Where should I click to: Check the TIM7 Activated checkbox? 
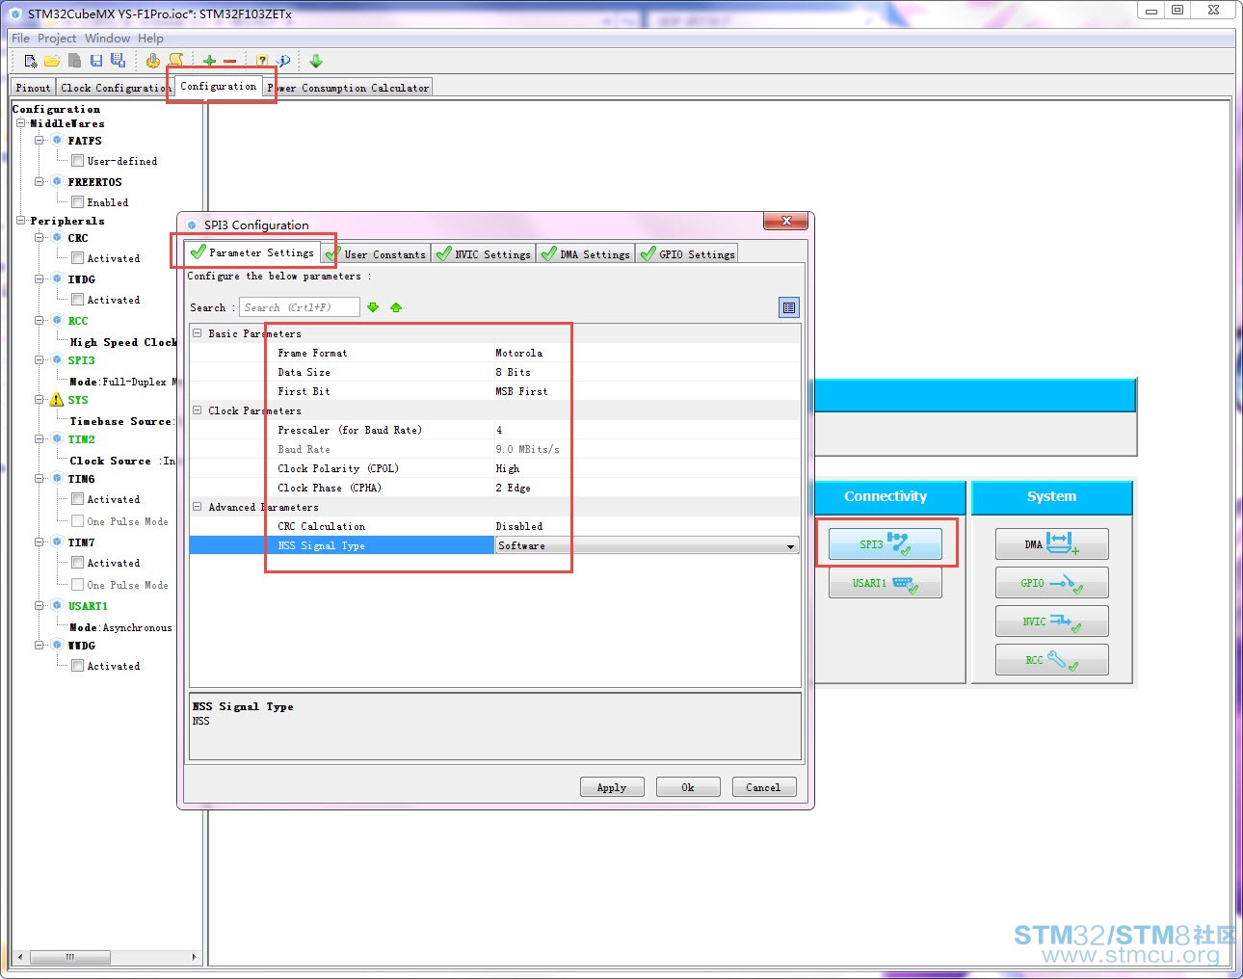click(77, 563)
